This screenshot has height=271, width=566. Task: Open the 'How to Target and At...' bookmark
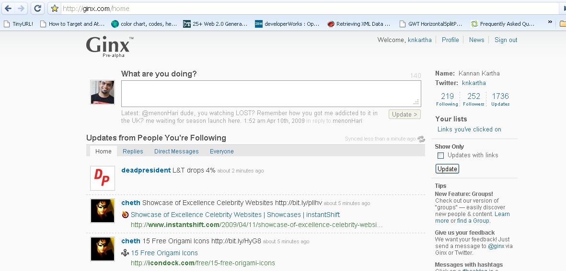(x=72, y=24)
